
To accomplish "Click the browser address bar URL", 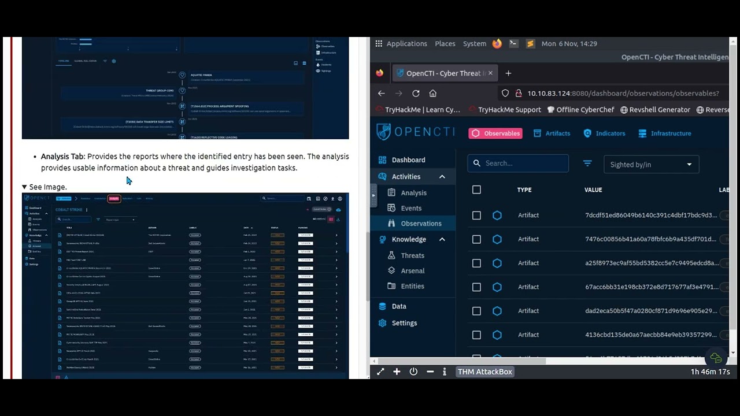I will [x=623, y=93].
